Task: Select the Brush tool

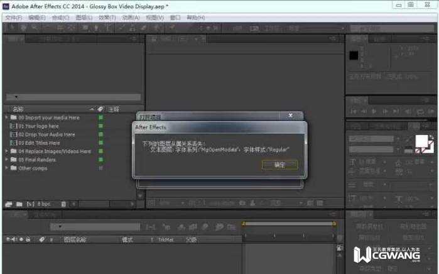Action: click(121, 28)
